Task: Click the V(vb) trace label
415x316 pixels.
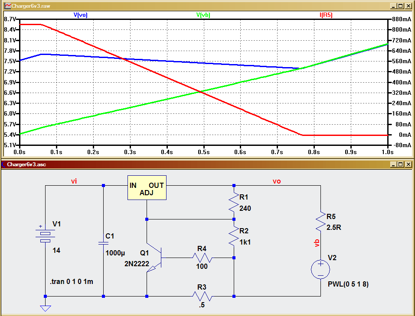Action: (203, 15)
